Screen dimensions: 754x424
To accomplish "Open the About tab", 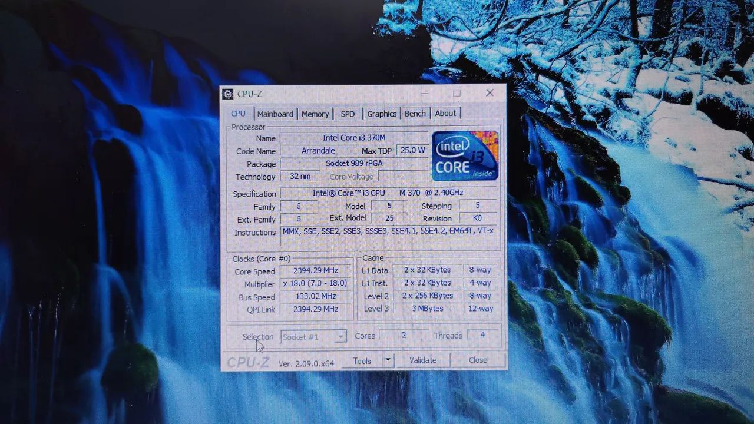I will pos(445,113).
